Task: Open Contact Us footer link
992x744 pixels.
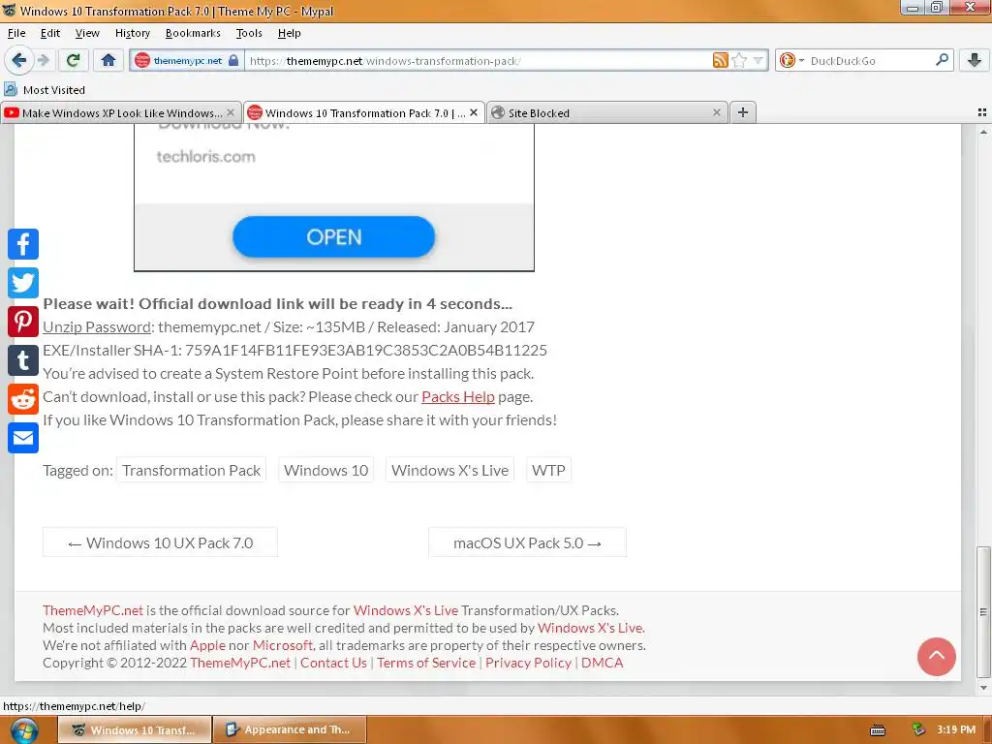Action: [x=333, y=663]
